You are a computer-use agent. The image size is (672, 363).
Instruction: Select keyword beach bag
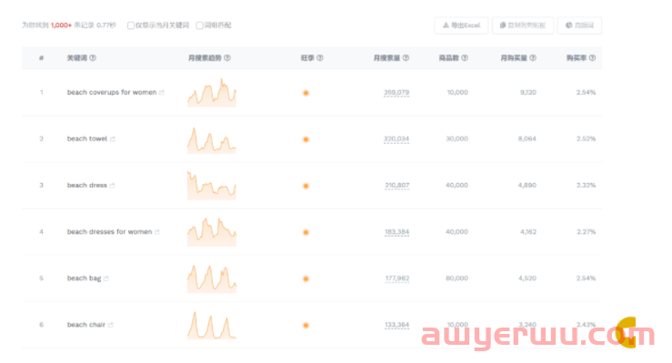84,278
